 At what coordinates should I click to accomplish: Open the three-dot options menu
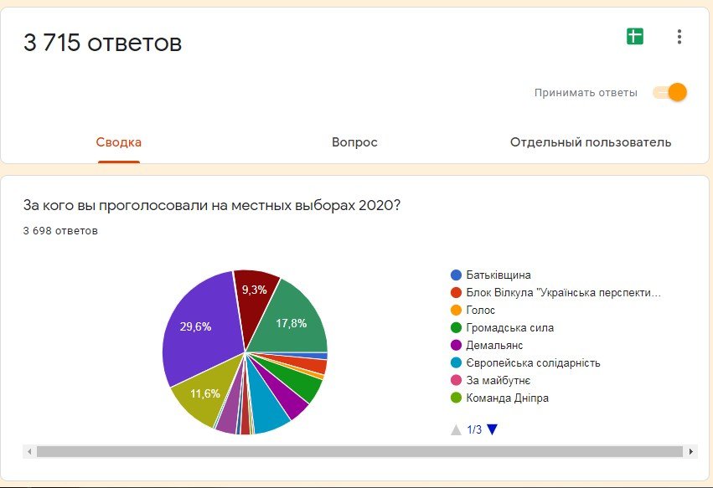tap(678, 36)
